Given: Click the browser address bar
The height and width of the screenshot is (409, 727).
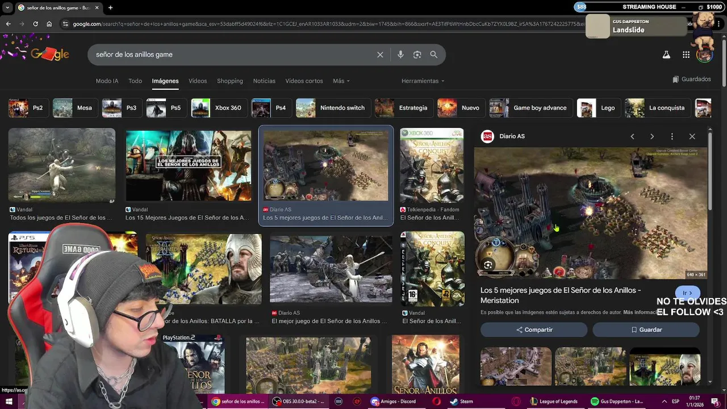Looking at the screenshot, I should 324,24.
